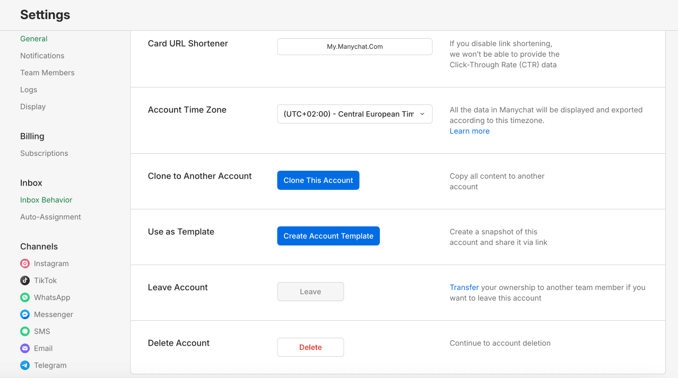Follow the Learn more link
The height and width of the screenshot is (378, 678).
470,131
